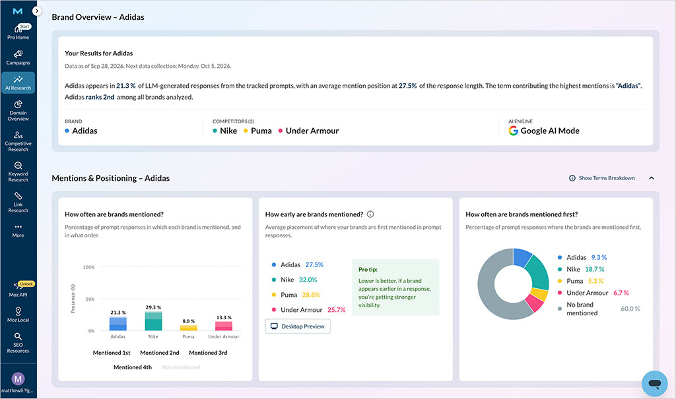Screen dimensions: 676x399
Task: Open Moz API in sidebar
Action: (x=18, y=289)
